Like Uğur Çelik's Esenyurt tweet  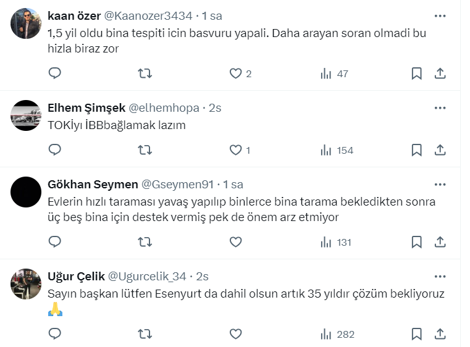pos(235,334)
